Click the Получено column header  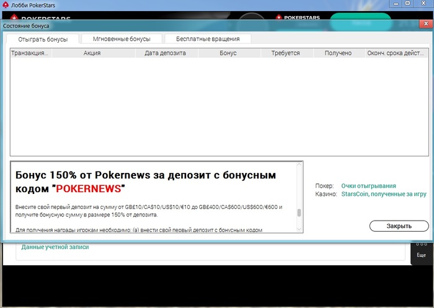coord(339,53)
